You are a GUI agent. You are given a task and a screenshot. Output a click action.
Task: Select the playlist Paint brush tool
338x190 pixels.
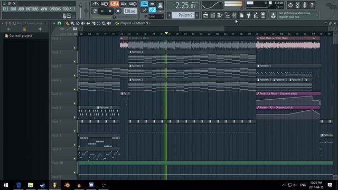pos(72,23)
